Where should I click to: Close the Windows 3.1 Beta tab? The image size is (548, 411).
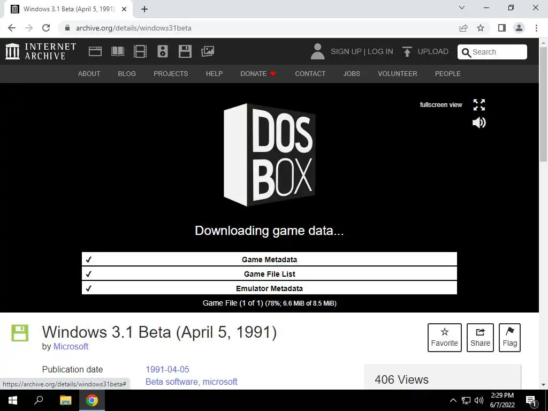124,9
